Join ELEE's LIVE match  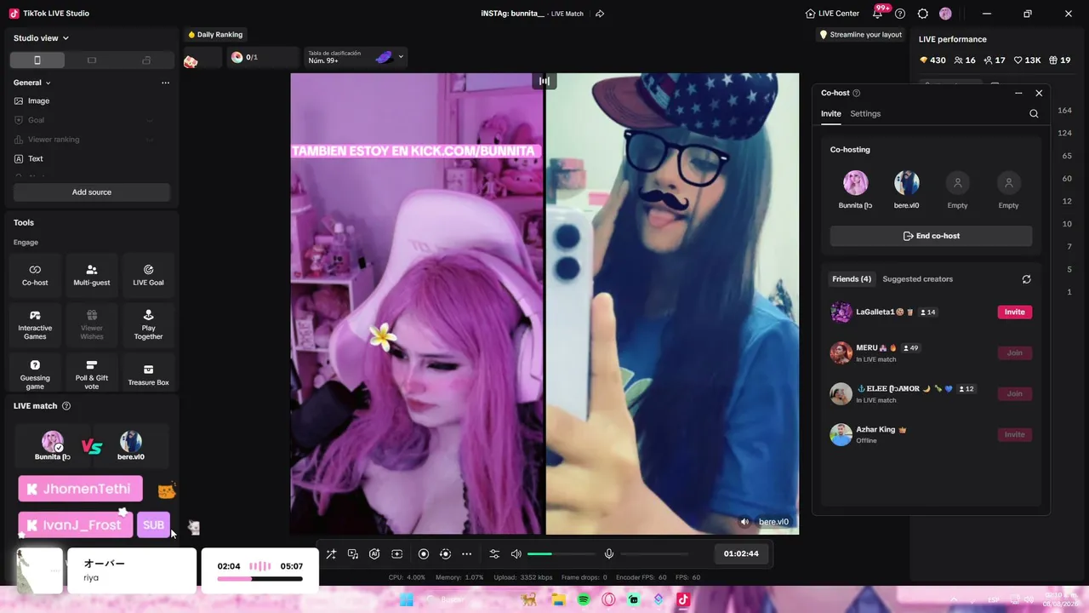[1015, 393]
